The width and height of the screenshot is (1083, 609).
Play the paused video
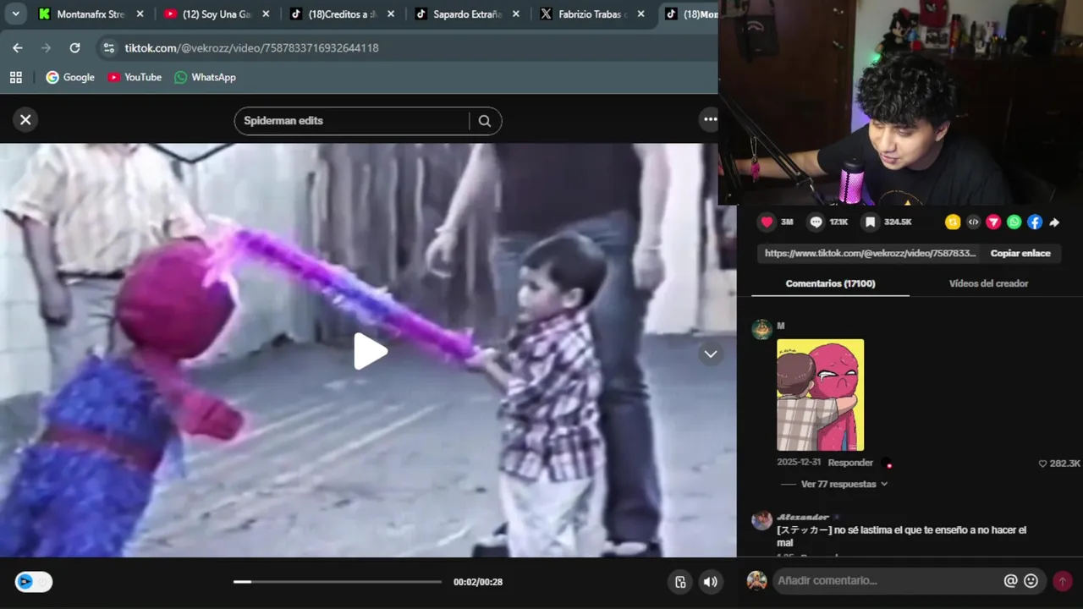point(370,351)
